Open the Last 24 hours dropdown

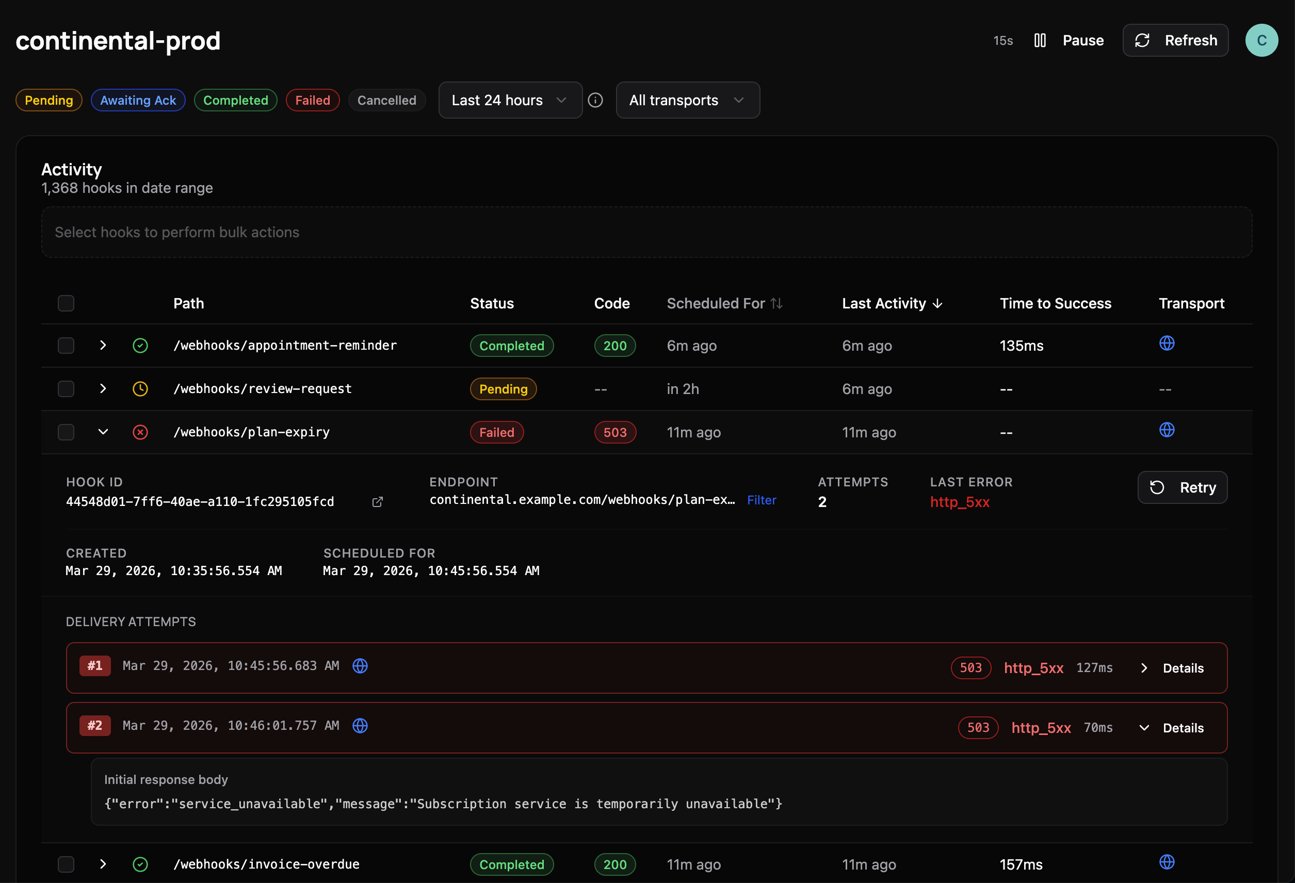click(509, 100)
